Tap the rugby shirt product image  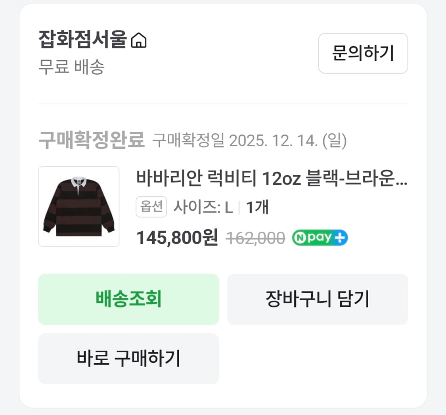(78, 207)
